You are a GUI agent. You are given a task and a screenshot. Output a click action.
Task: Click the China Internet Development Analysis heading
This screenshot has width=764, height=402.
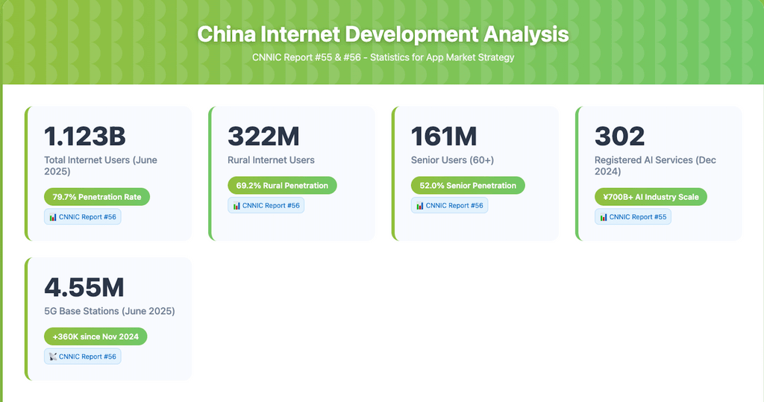383,34
